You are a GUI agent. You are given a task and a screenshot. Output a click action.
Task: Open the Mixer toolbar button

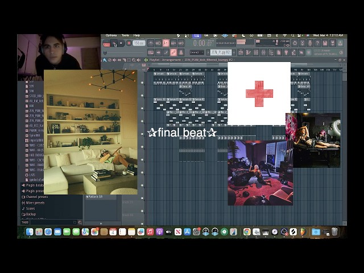[x=263, y=52]
